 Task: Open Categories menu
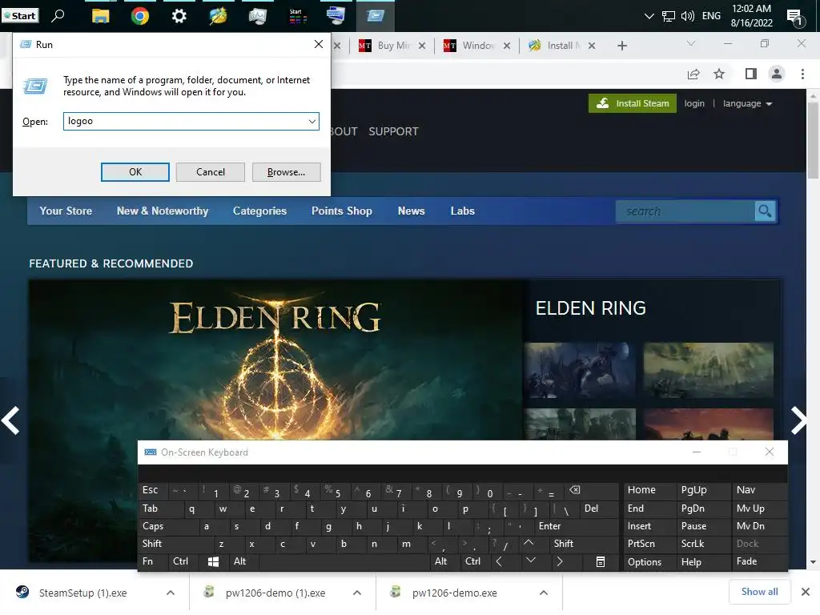(259, 211)
